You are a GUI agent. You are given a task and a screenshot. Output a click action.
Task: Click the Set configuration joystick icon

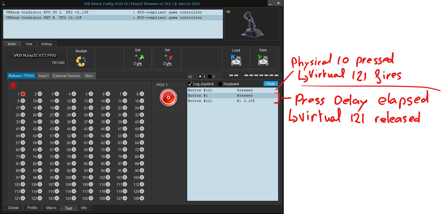168,60
